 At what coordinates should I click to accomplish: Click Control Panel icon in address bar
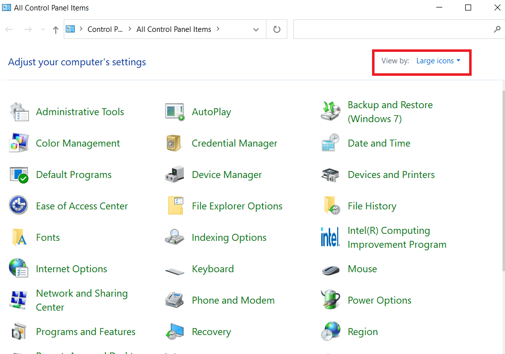(70, 29)
